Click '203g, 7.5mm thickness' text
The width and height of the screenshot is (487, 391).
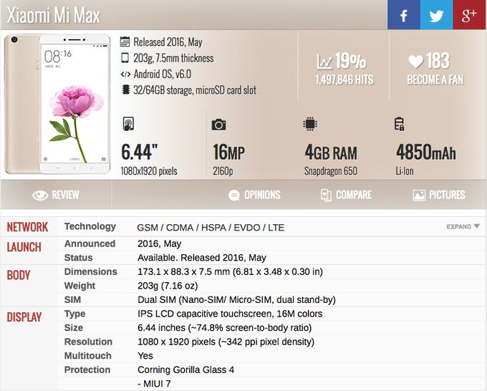tap(173, 58)
